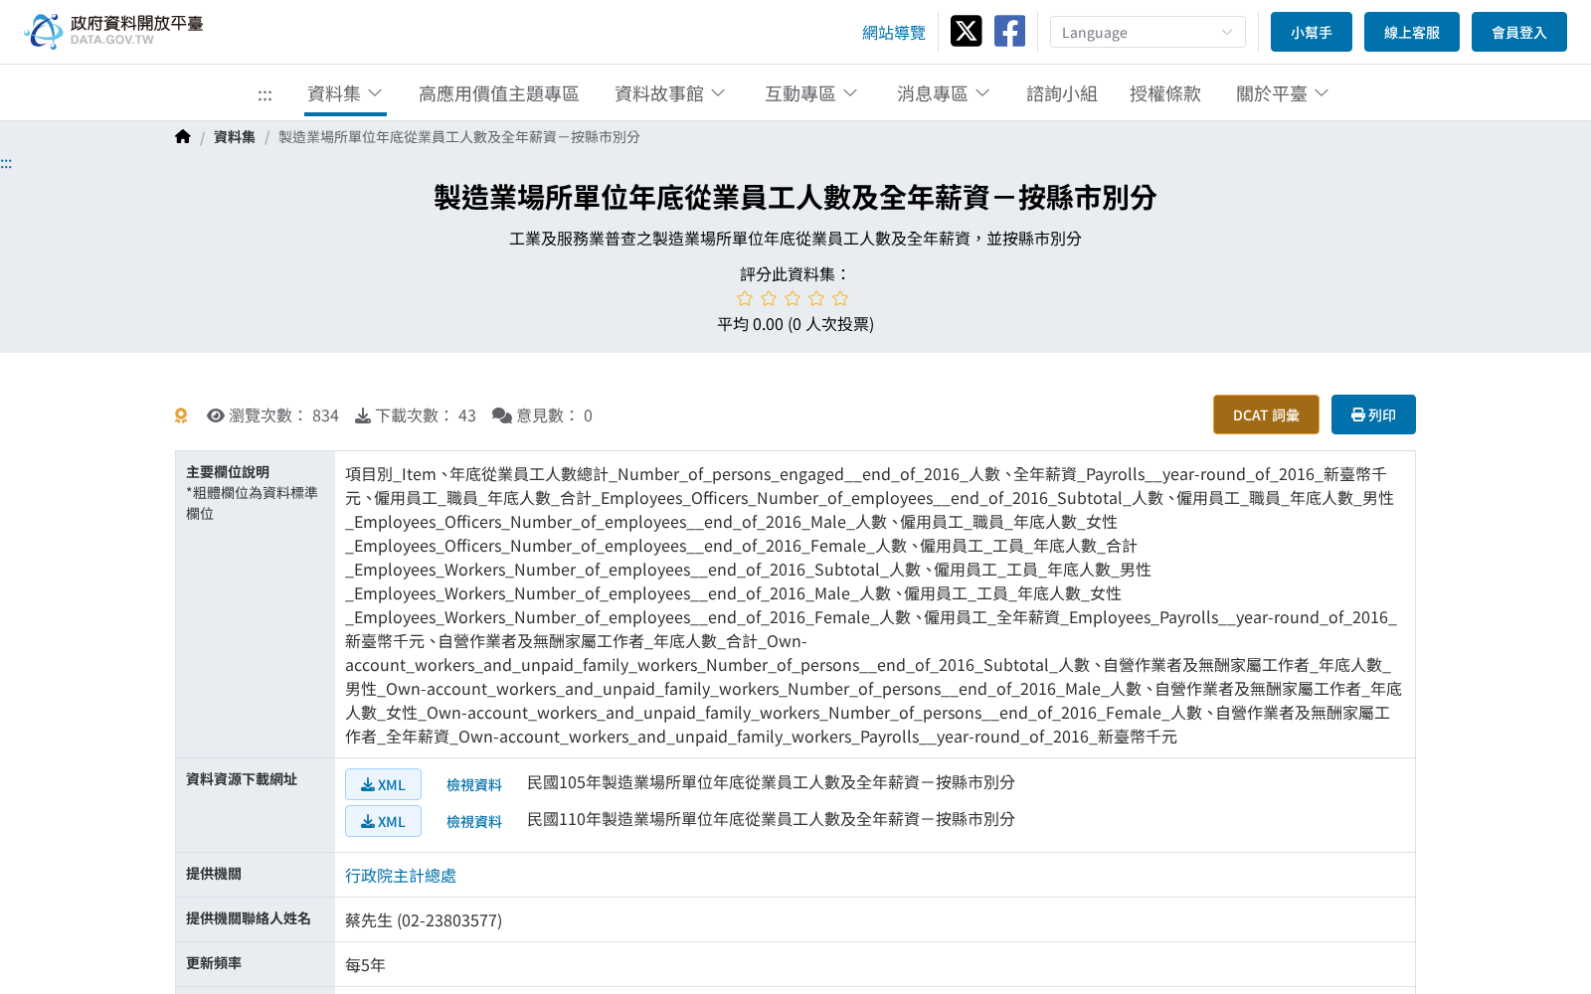The width and height of the screenshot is (1591, 994).
Task: Click the 下載次數: 43 text
Action: 426,415
